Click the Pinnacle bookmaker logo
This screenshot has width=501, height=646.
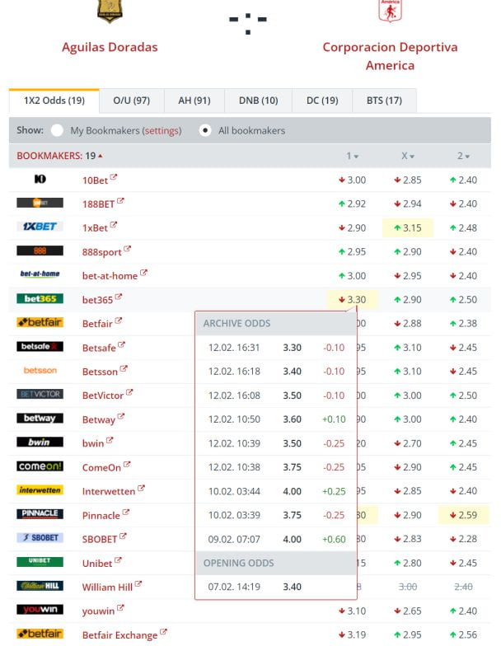(40, 513)
